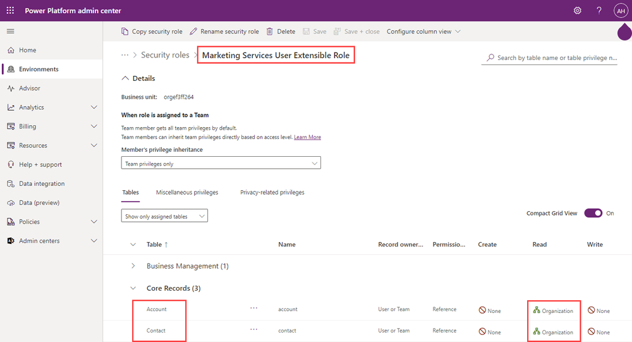
Task: Sort by the Table column header
Action: point(157,245)
